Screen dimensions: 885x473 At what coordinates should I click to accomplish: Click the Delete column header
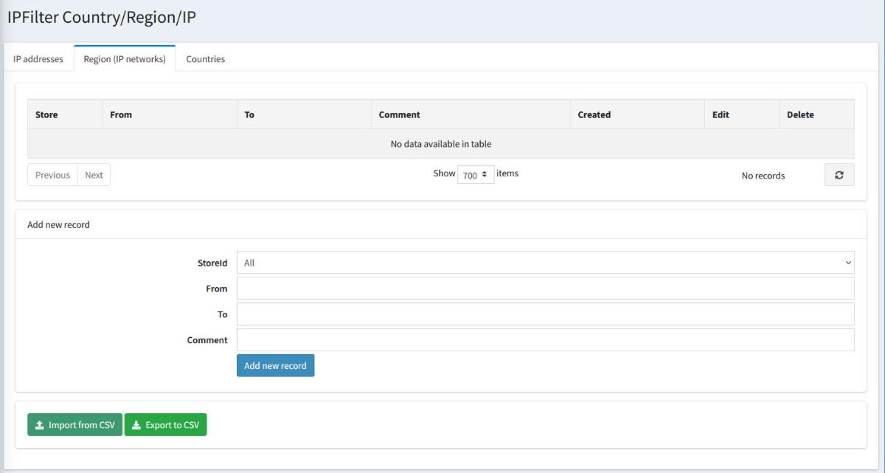(x=800, y=114)
